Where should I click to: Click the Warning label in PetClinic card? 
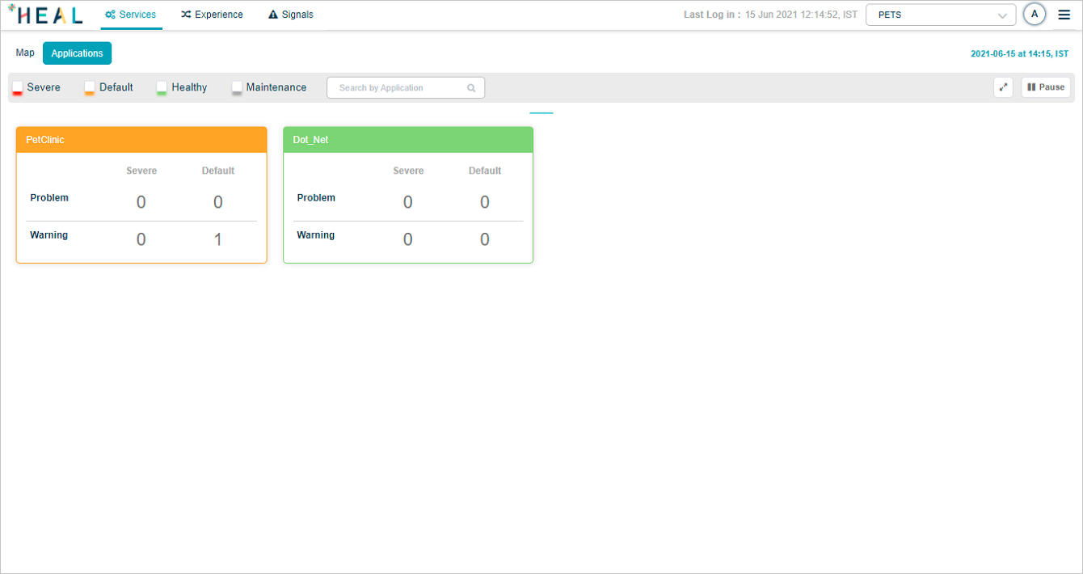pyautogui.click(x=49, y=235)
